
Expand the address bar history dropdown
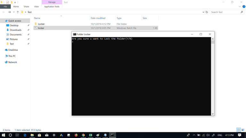pyautogui.click(x=203, y=12)
